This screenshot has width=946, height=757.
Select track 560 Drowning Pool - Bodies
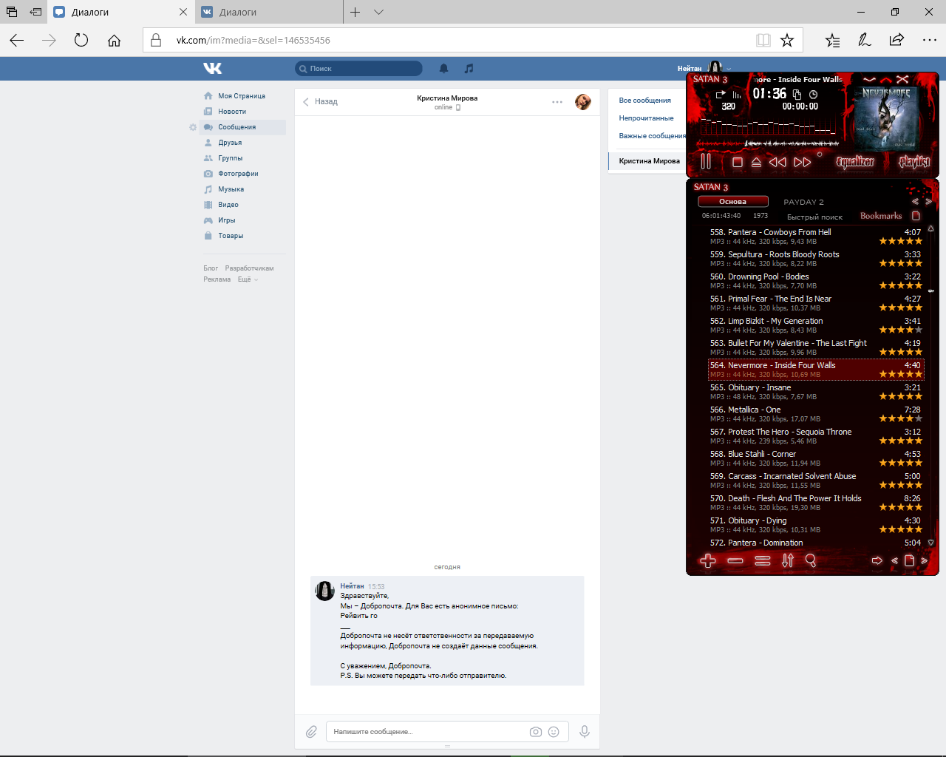click(816, 281)
